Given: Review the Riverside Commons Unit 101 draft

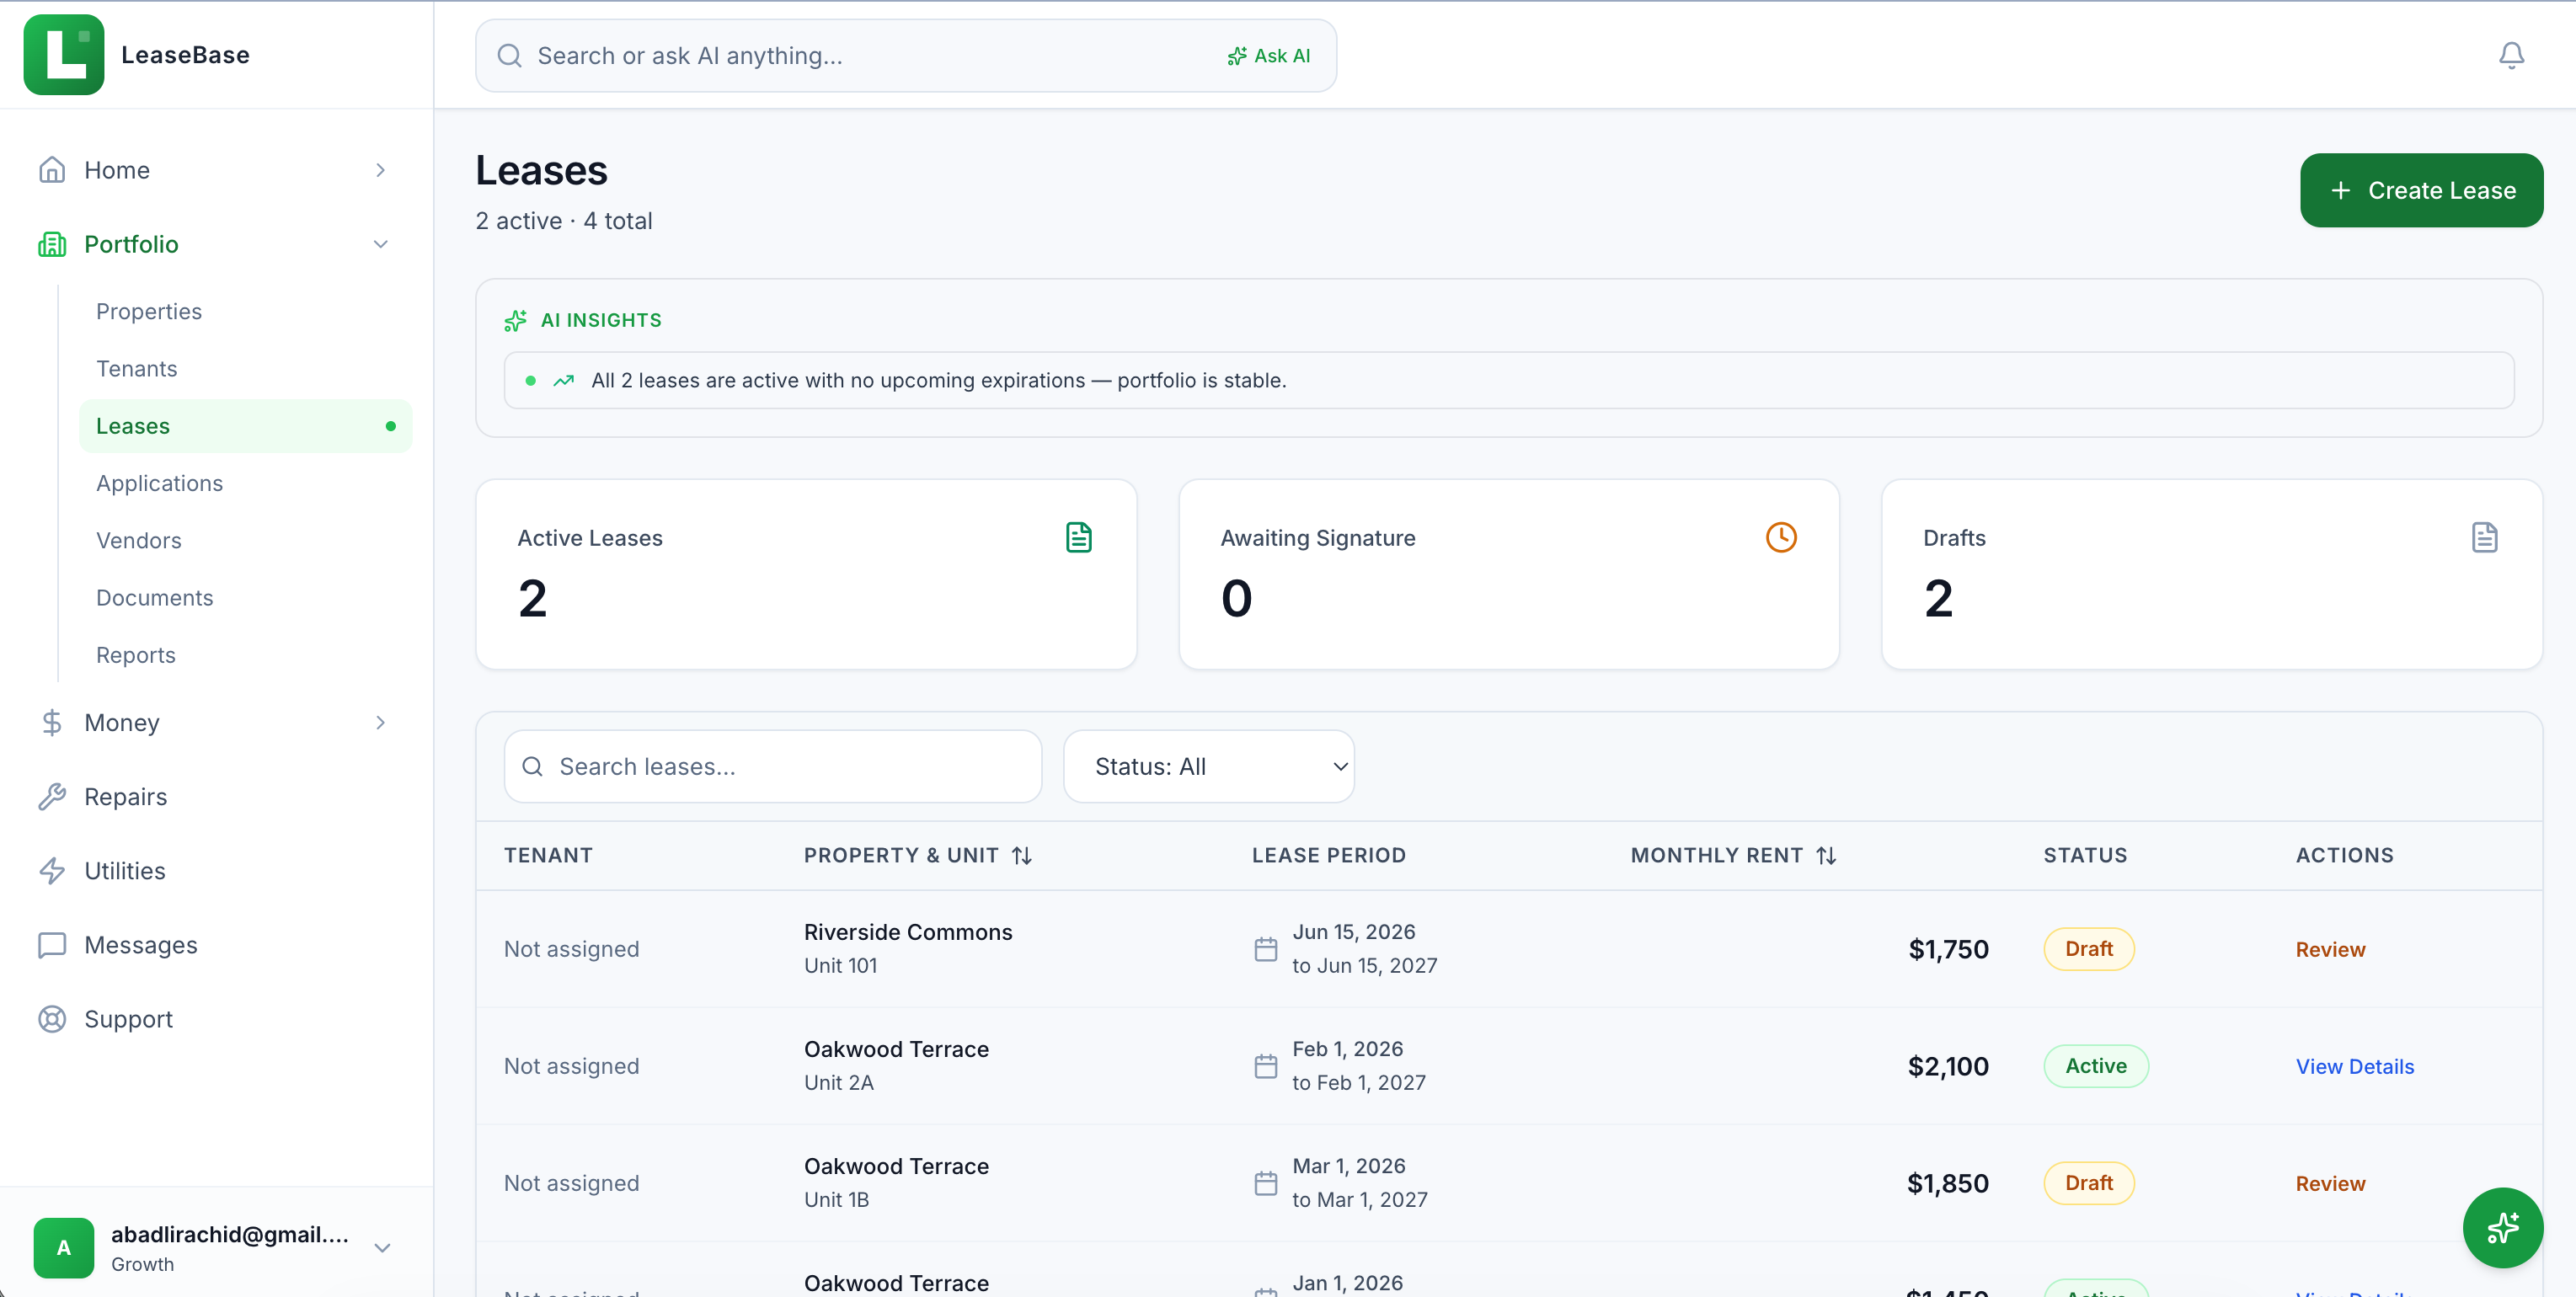Looking at the screenshot, I should click(x=2330, y=949).
